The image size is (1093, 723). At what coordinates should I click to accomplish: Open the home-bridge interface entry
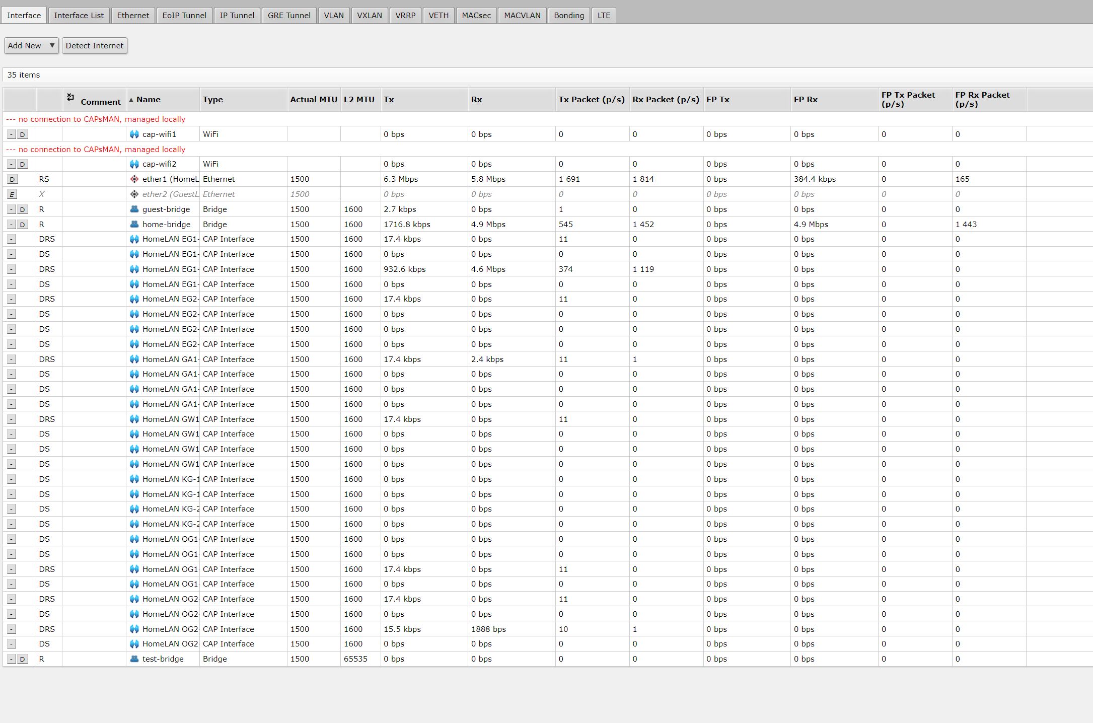click(166, 225)
